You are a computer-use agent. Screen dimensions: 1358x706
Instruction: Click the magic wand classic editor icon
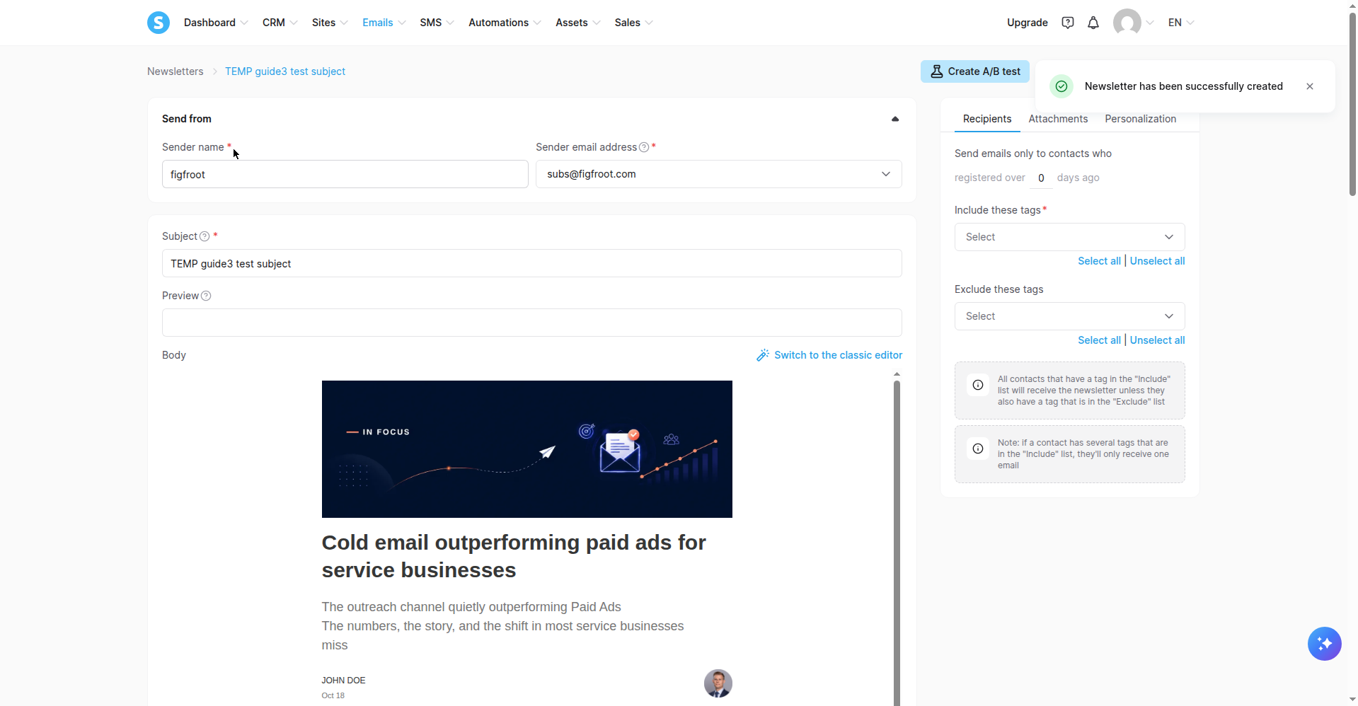tap(763, 355)
